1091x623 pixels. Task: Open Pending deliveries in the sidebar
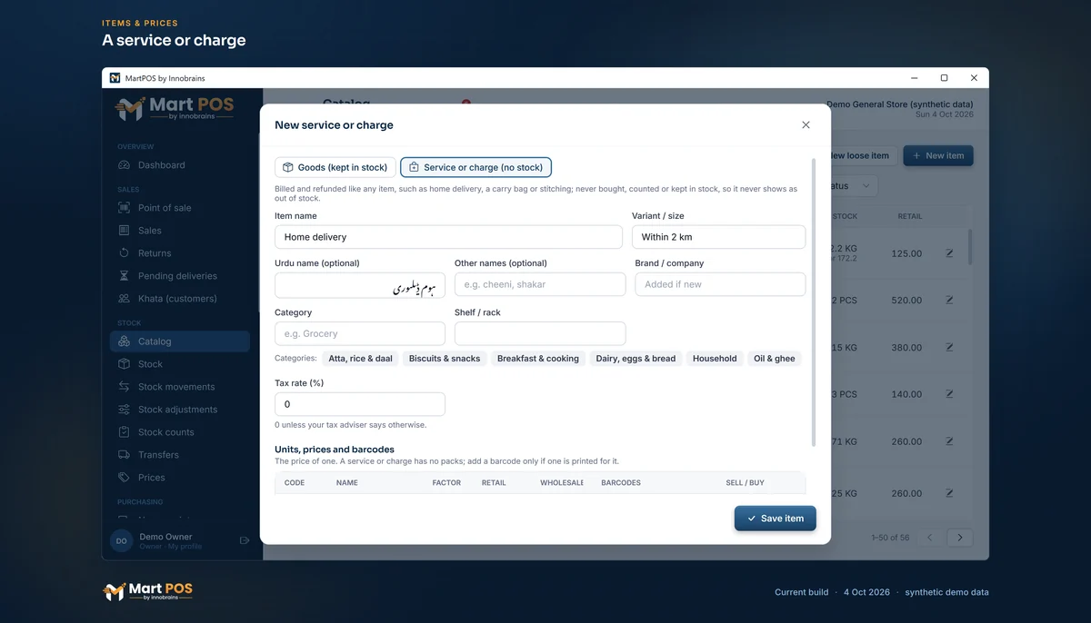click(x=180, y=276)
